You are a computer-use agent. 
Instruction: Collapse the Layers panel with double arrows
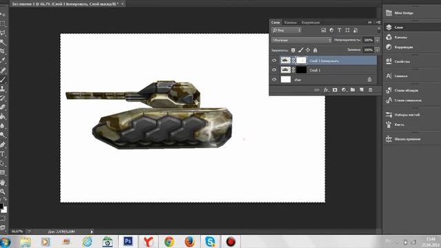click(370, 23)
